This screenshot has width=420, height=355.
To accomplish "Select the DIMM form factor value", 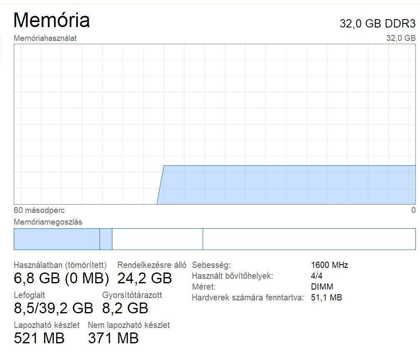I will point(322,287).
